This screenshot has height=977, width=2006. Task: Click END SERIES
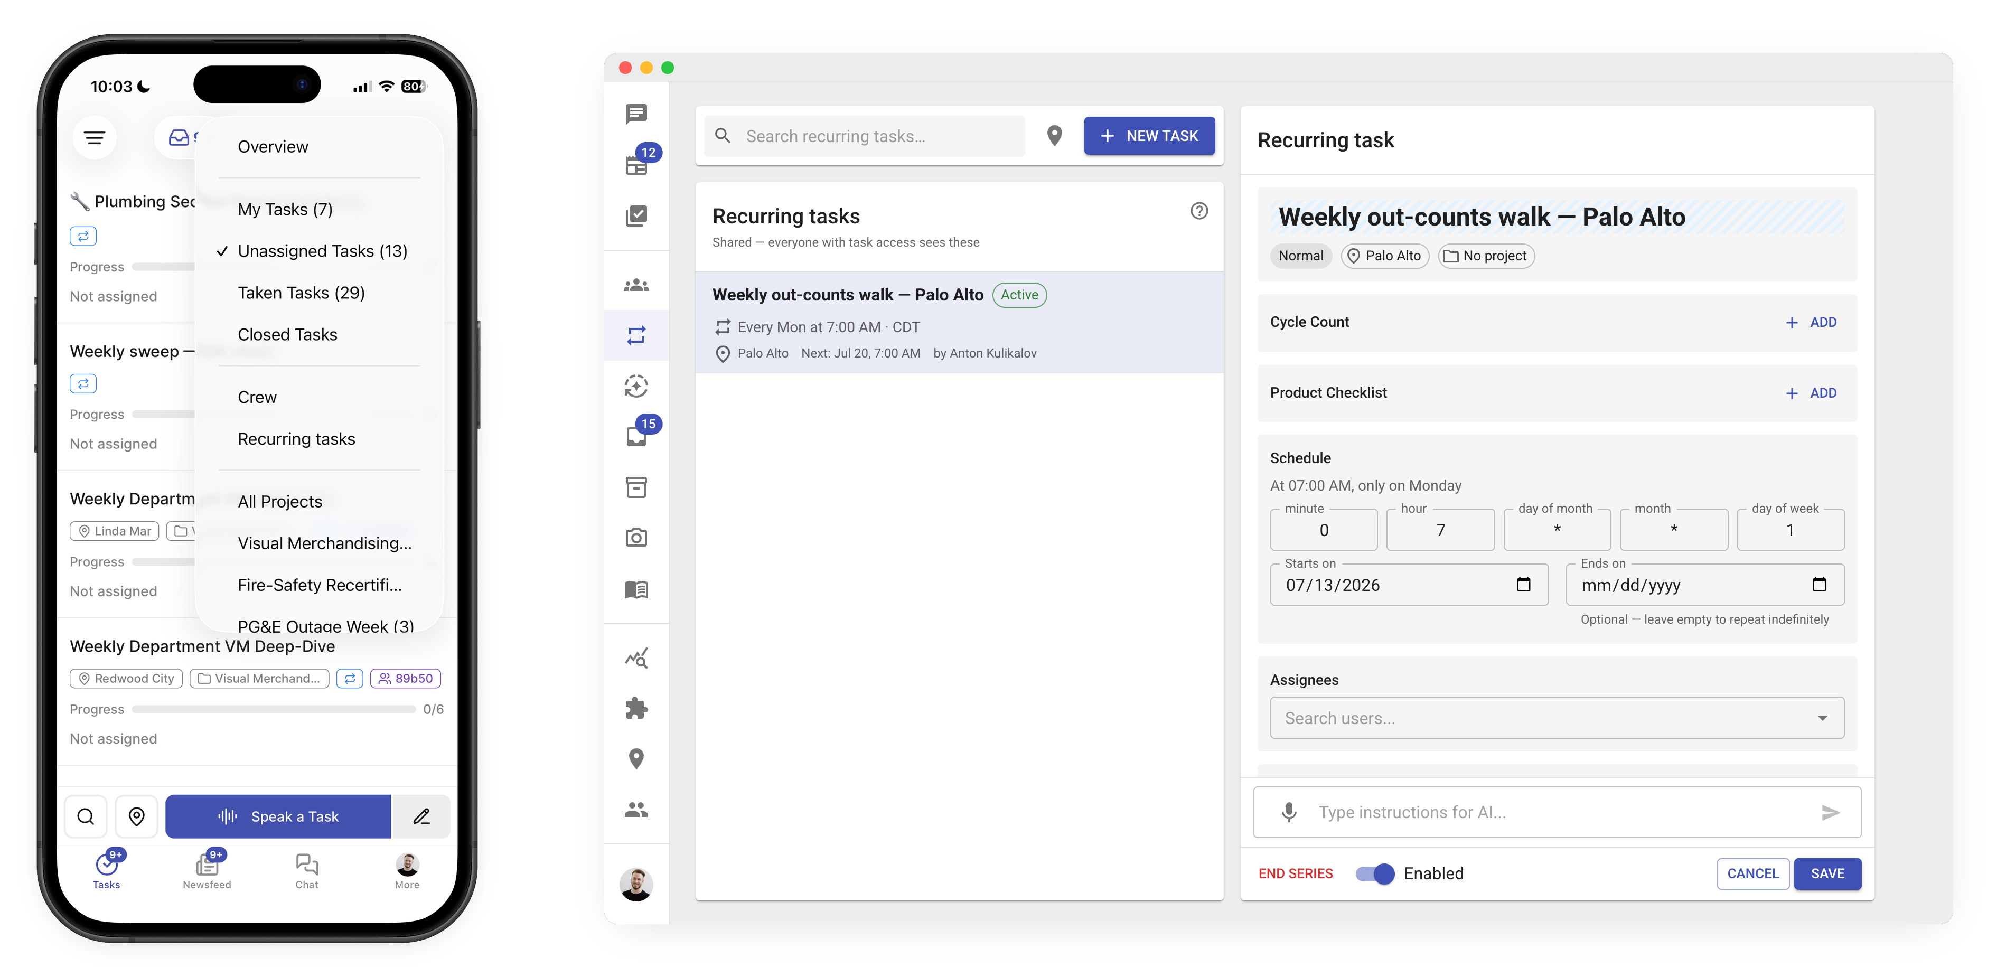[1296, 873]
